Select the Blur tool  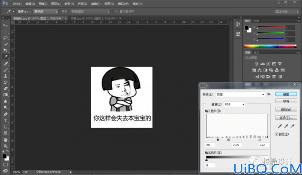pos(6,101)
